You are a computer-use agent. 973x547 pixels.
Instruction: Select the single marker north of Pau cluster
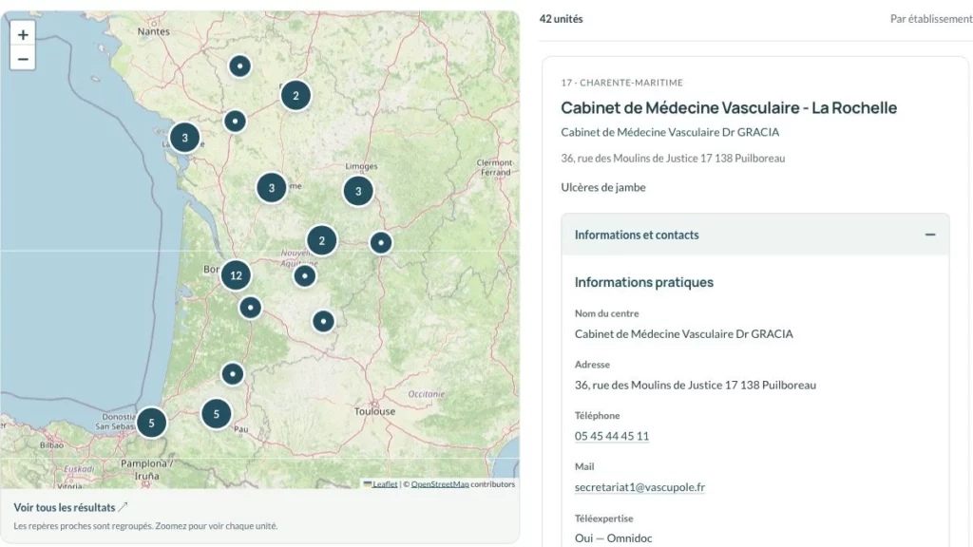[233, 374]
